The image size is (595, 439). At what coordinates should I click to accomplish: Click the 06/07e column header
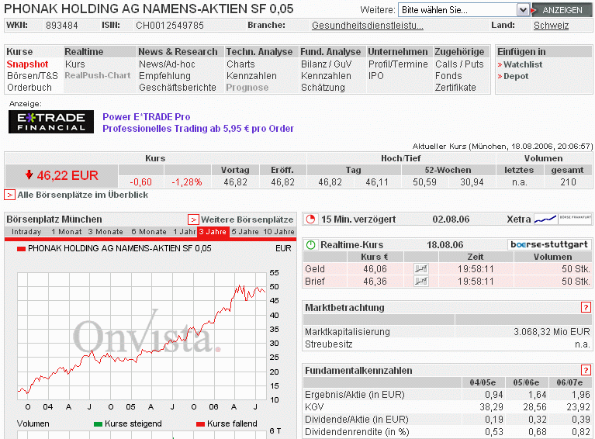[569, 382]
